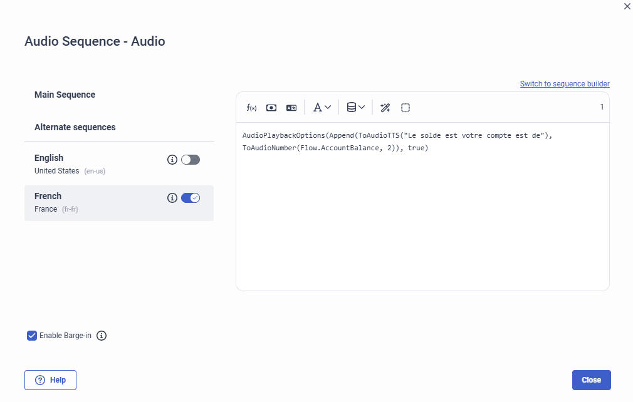Switch to the Alternate sequences section
The height and width of the screenshot is (402, 633).
(75, 127)
